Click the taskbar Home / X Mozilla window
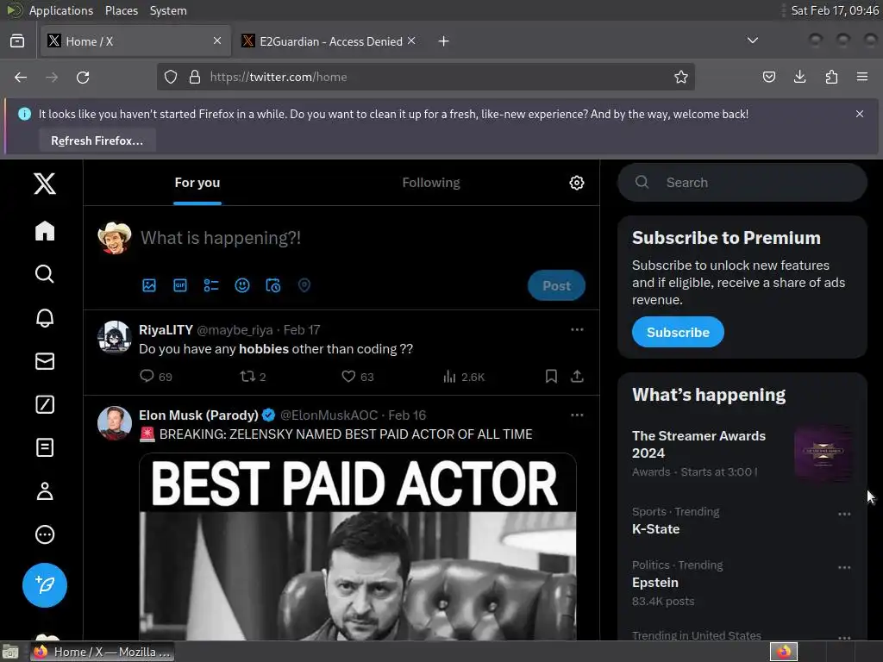Viewport: 883px width, 662px height. pyautogui.click(x=102, y=652)
